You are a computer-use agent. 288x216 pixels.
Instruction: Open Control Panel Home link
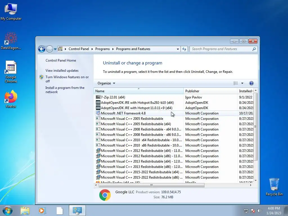[61, 60]
